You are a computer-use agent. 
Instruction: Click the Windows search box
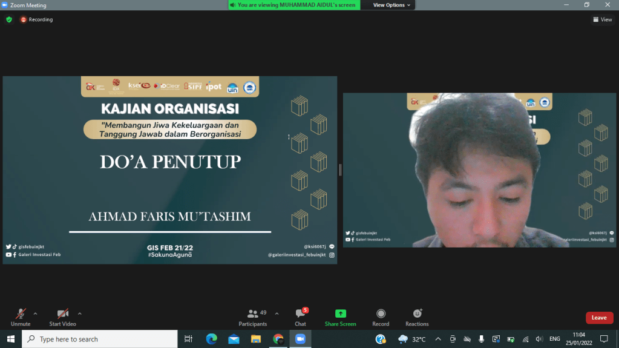pyautogui.click(x=100, y=340)
